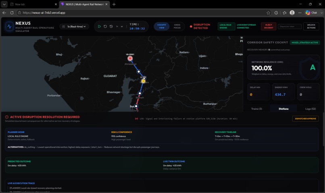325x193 pixels.
Task: Open the tab search dropdown arrow
Action: tap(4, 4)
